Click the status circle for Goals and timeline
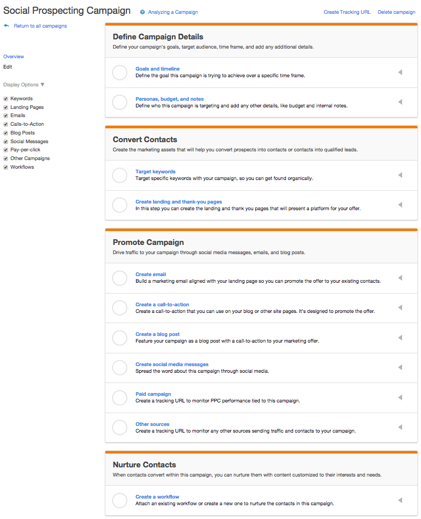 (x=120, y=73)
